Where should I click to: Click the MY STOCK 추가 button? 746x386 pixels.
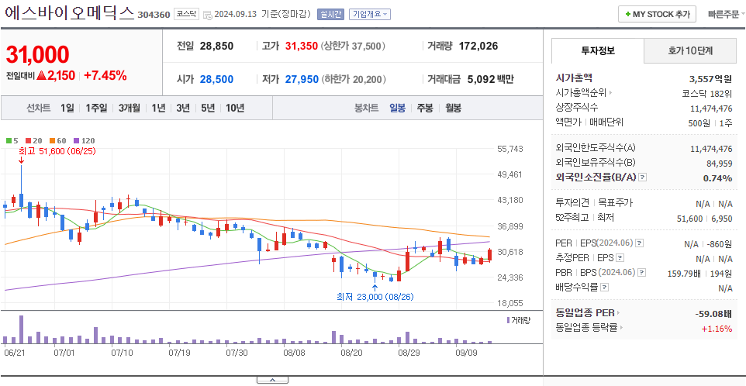657,14
